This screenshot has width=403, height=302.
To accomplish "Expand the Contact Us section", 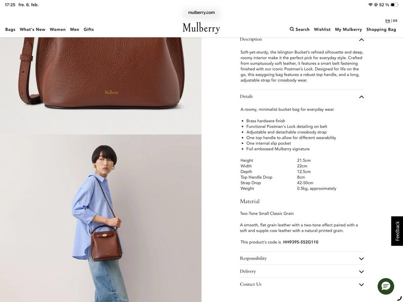I will click(x=302, y=284).
